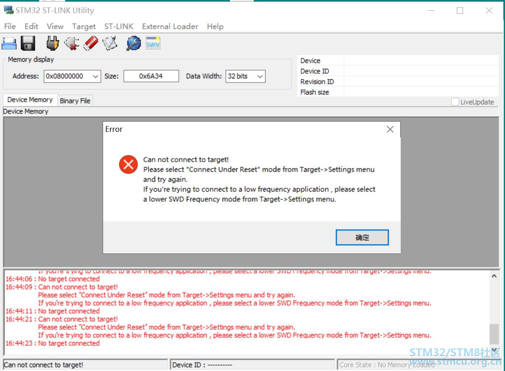Click the Error dialog title text
The height and width of the screenshot is (371, 505).
coord(114,129)
